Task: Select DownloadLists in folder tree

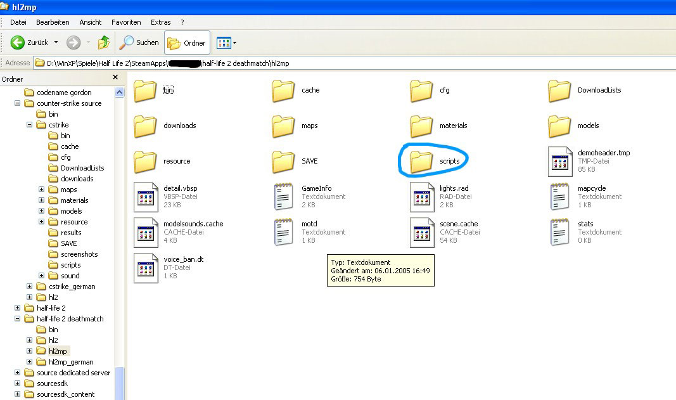Action: point(82,168)
